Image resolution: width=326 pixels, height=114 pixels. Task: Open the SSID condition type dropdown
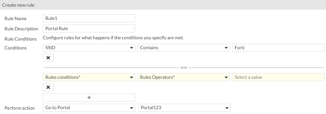coord(89,48)
